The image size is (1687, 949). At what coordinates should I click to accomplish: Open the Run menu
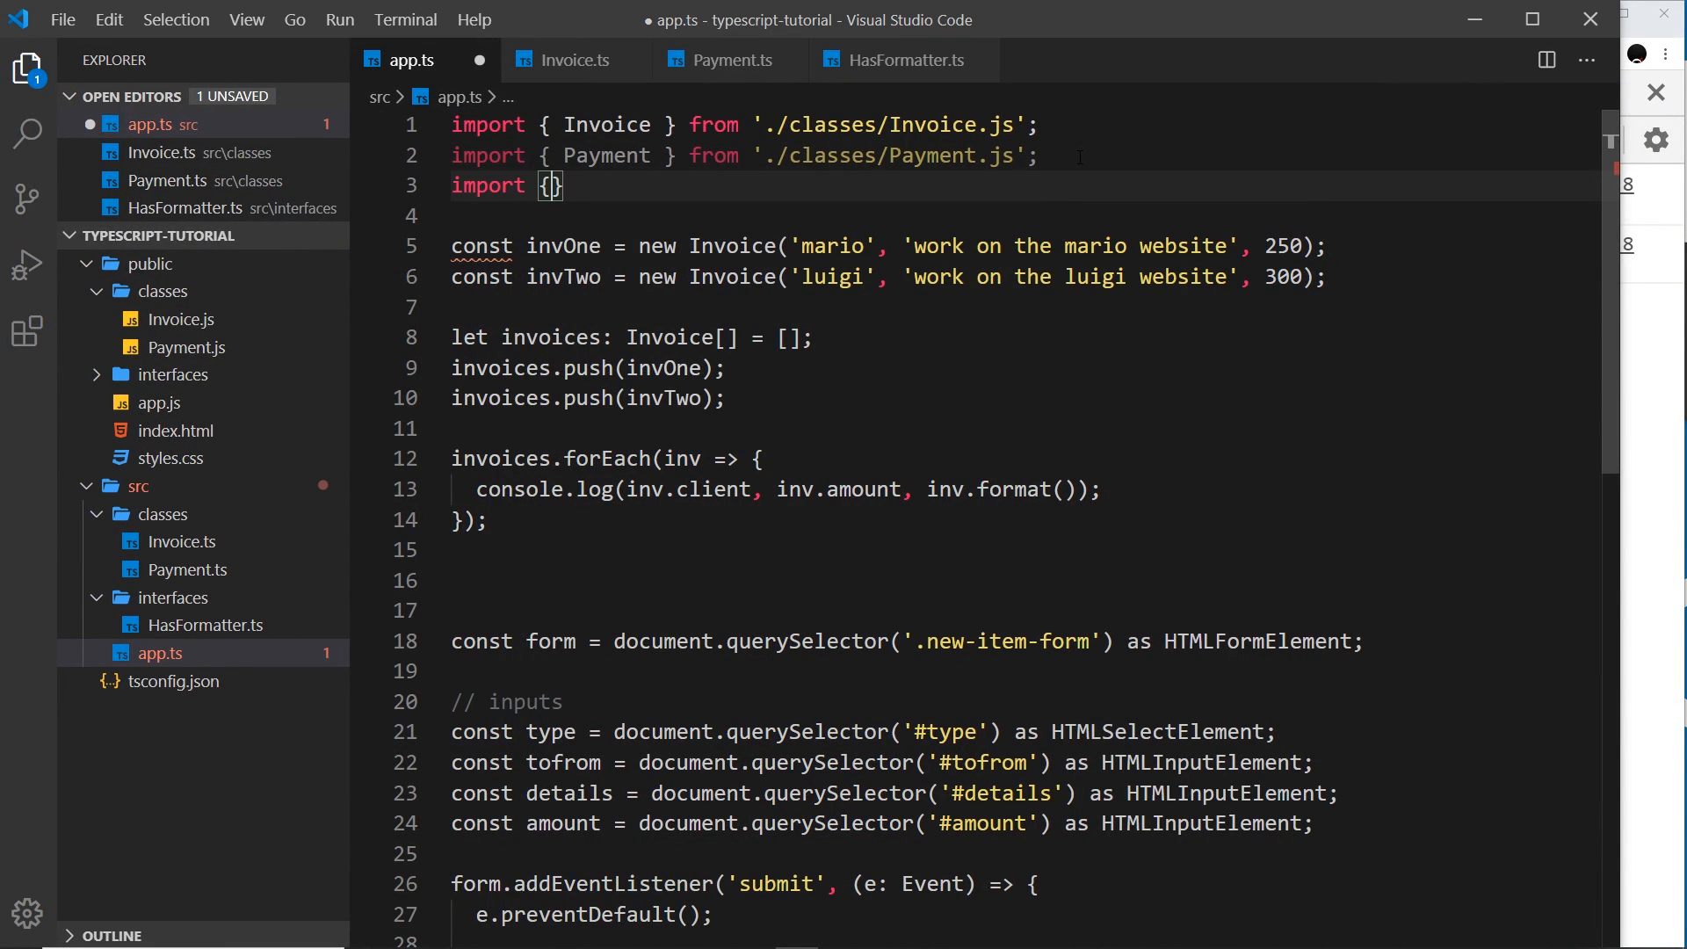point(339,19)
